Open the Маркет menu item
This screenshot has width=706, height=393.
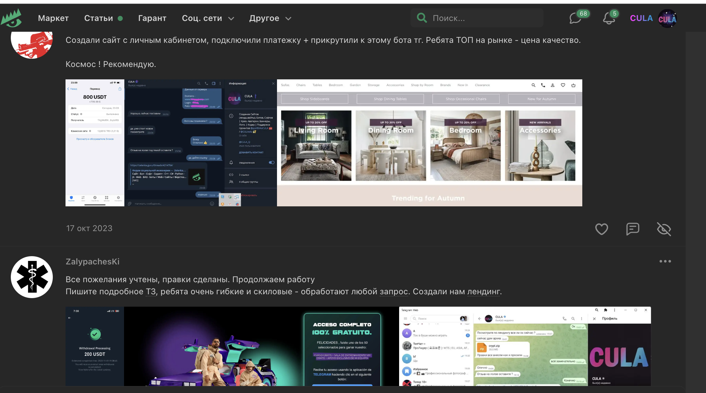pyautogui.click(x=53, y=18)
